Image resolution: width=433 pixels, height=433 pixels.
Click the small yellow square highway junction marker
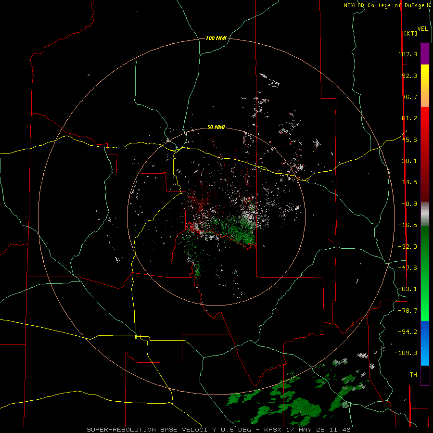138,337
